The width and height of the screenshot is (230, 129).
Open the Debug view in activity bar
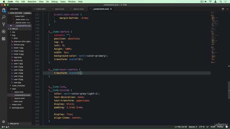4,32
